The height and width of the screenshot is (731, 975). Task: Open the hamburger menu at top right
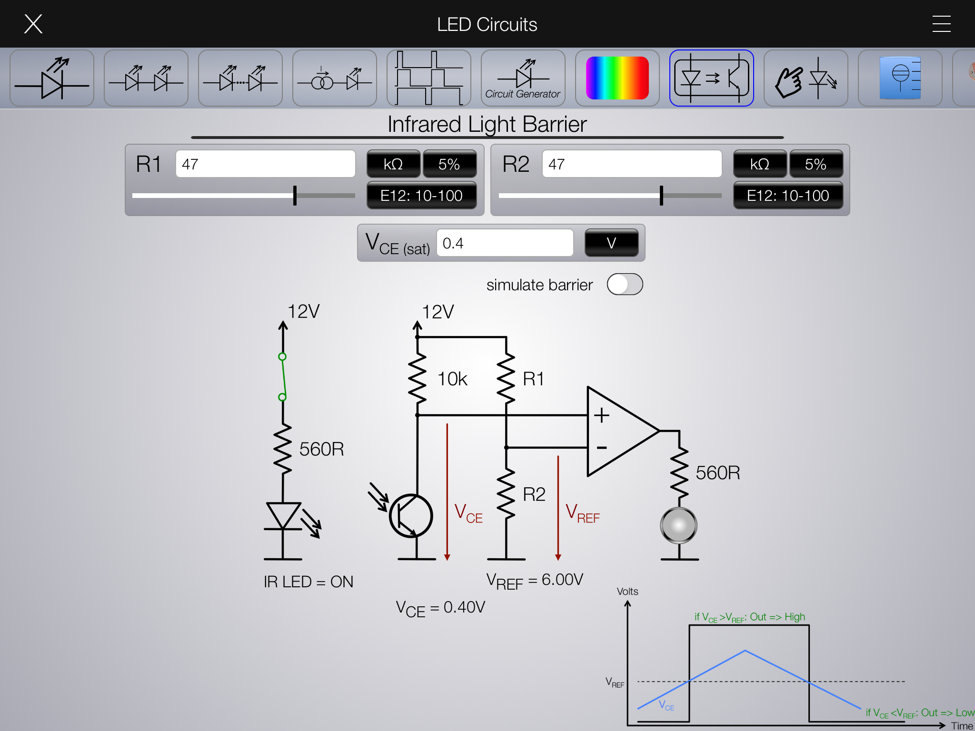[941, 24]
